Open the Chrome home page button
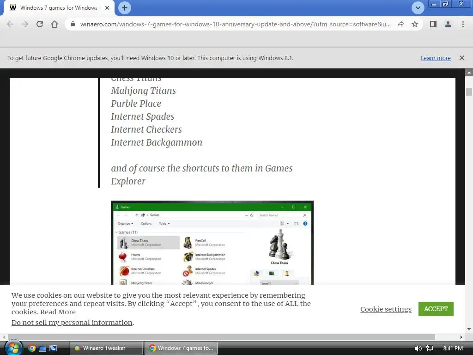Viewport: 473px width, 355px height. coord(55,24)
